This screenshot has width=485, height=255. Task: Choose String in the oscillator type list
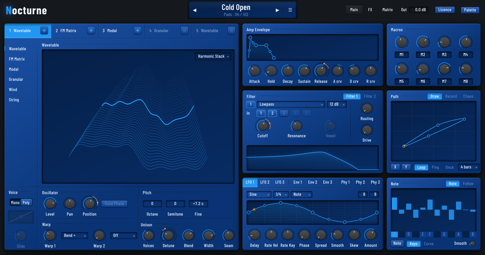click(14, 100)
